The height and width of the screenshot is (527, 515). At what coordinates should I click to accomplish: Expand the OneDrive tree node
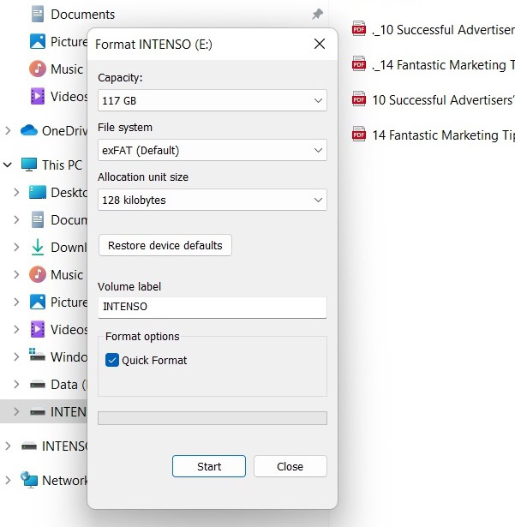8,130
